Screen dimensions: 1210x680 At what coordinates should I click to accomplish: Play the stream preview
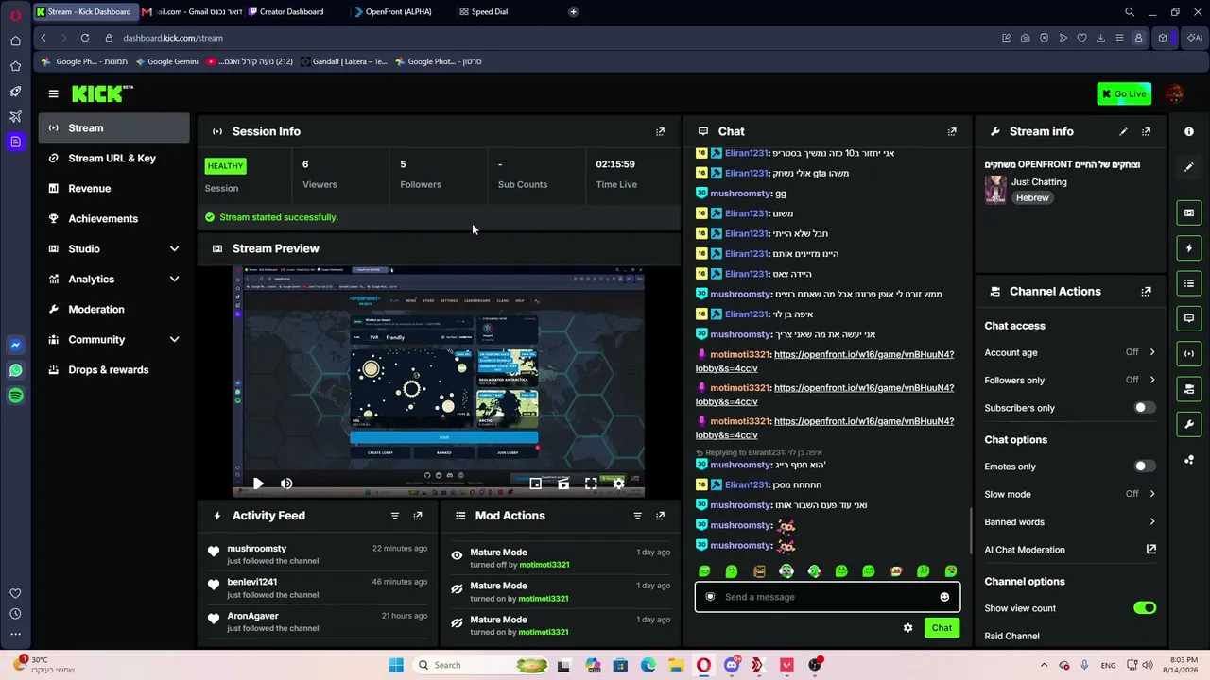pos(258,484)
